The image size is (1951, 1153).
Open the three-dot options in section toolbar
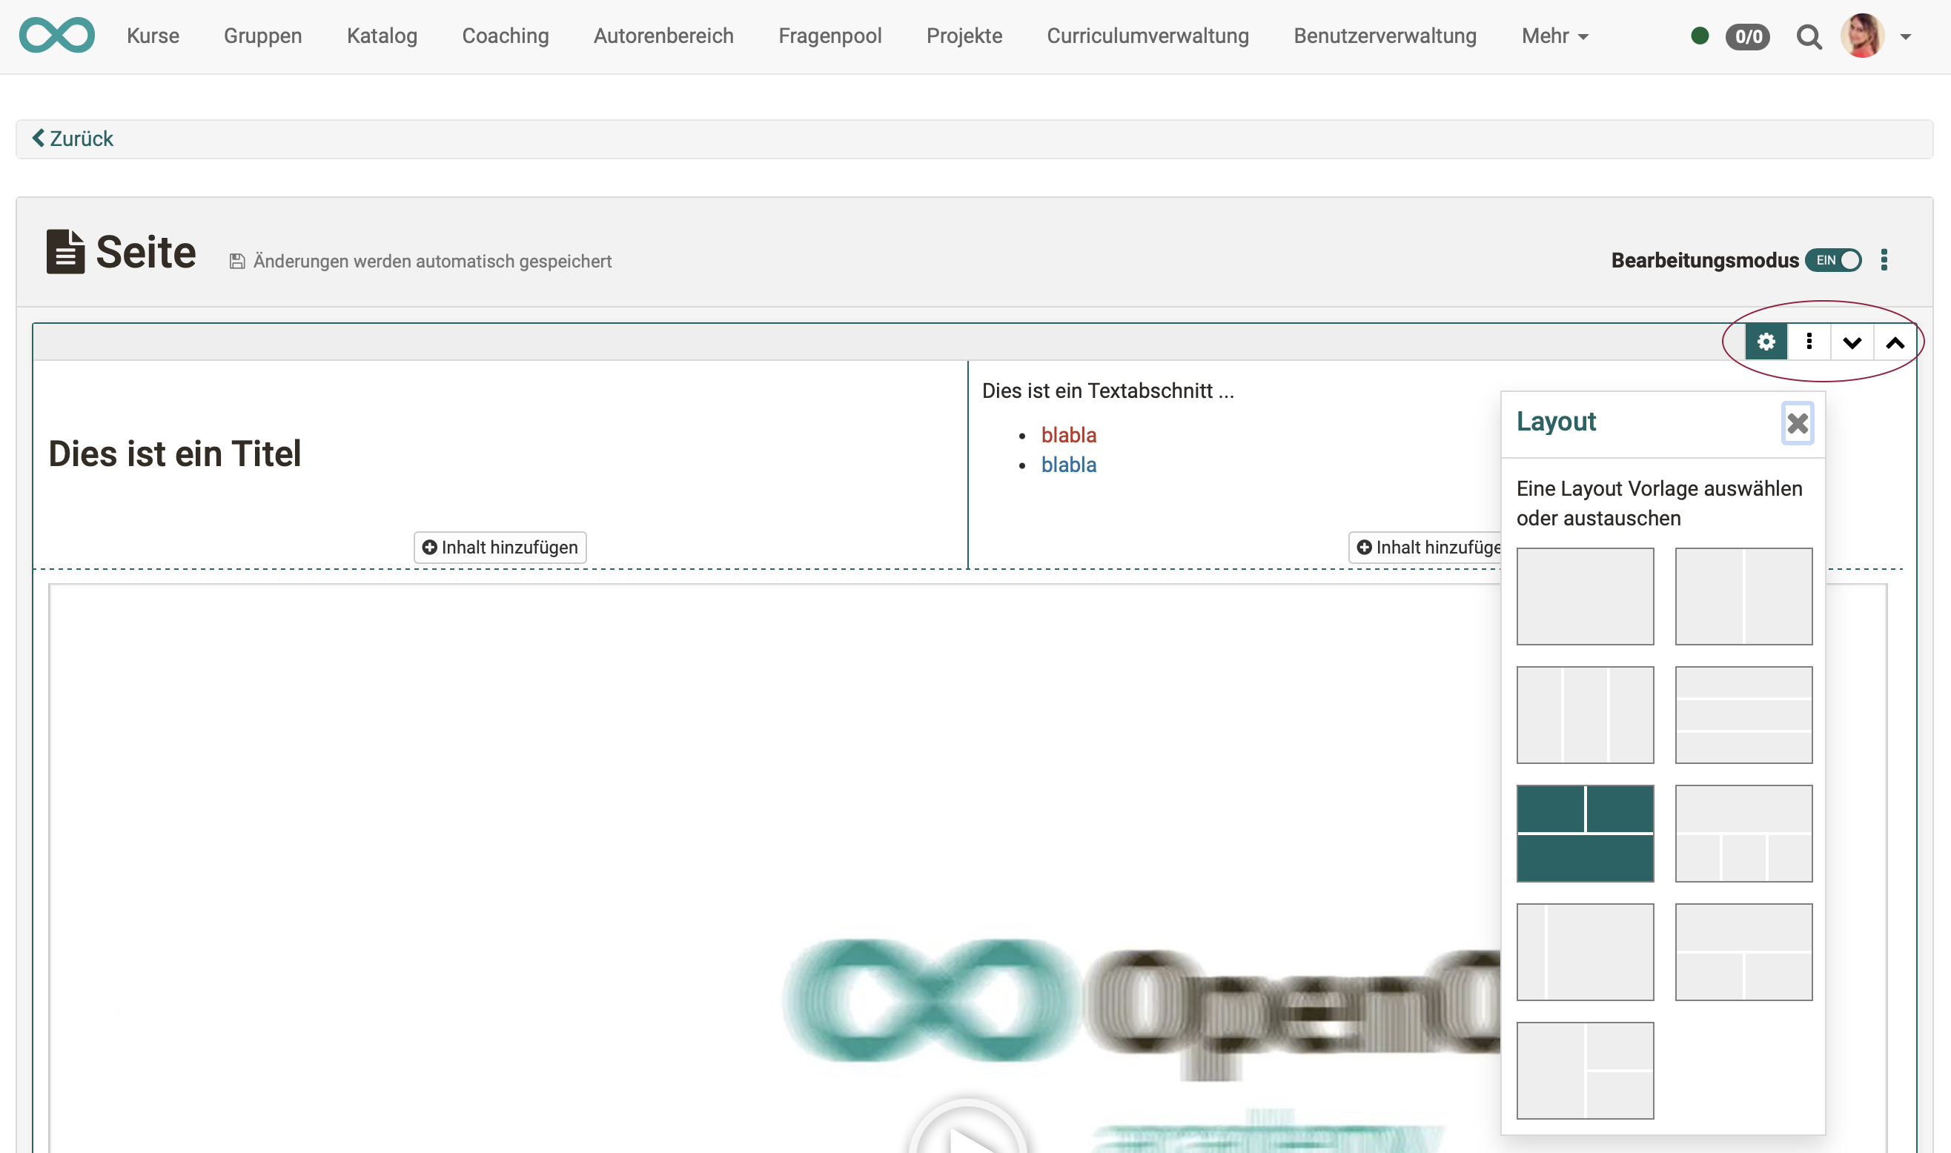tap(1809, 341)
